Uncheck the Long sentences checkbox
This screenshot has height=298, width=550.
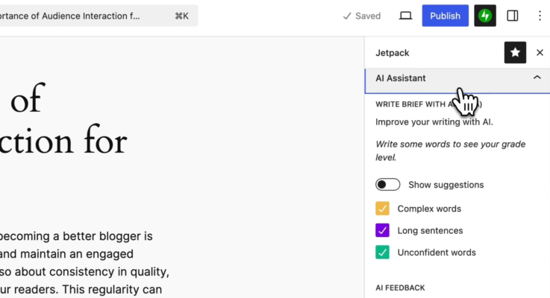[x=382, y=230]
